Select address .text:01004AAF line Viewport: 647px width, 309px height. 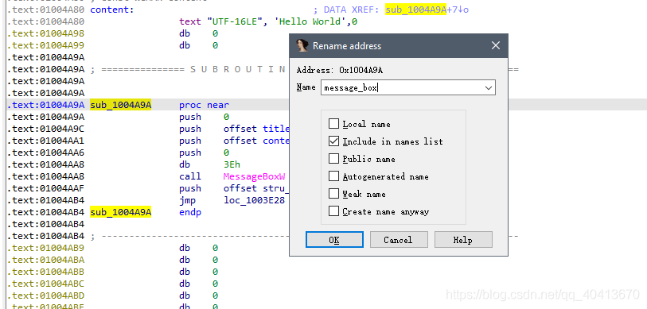coord(45,188)
